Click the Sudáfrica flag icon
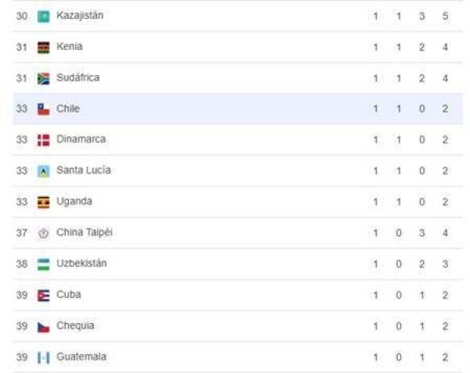This screenshot has width=470, height=373. pos(44,78)
